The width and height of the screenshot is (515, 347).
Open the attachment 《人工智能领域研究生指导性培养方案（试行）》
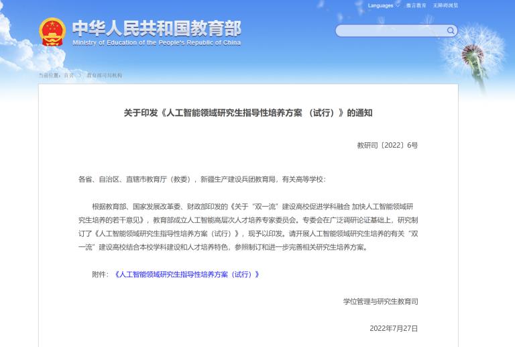click(186, 274)
